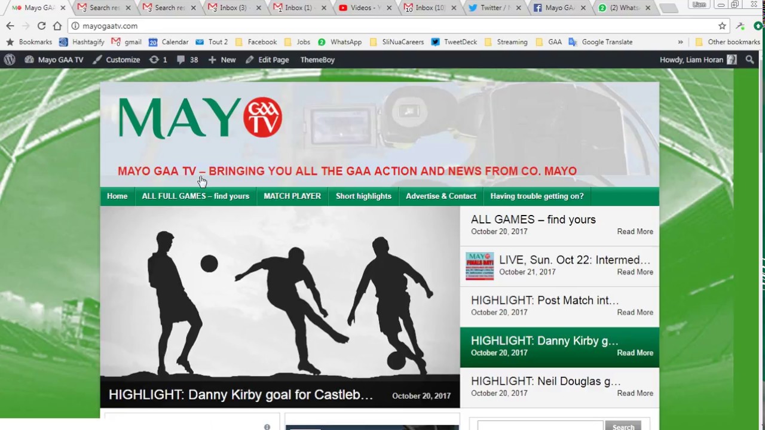Expand the hidden bookmarks overflow chevron
Image resolution: width=765 pixels, height=430 pixels.
[680, 42]
